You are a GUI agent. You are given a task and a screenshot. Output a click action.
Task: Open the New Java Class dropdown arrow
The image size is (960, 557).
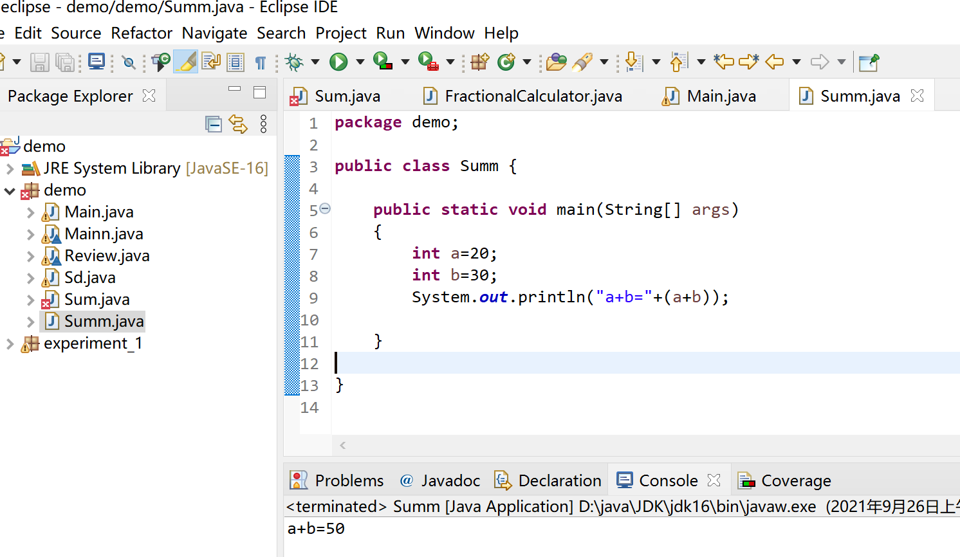pos(527,62)
